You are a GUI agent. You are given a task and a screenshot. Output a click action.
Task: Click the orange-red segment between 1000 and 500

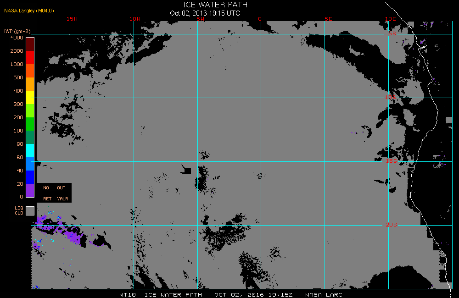pos(30,71)
